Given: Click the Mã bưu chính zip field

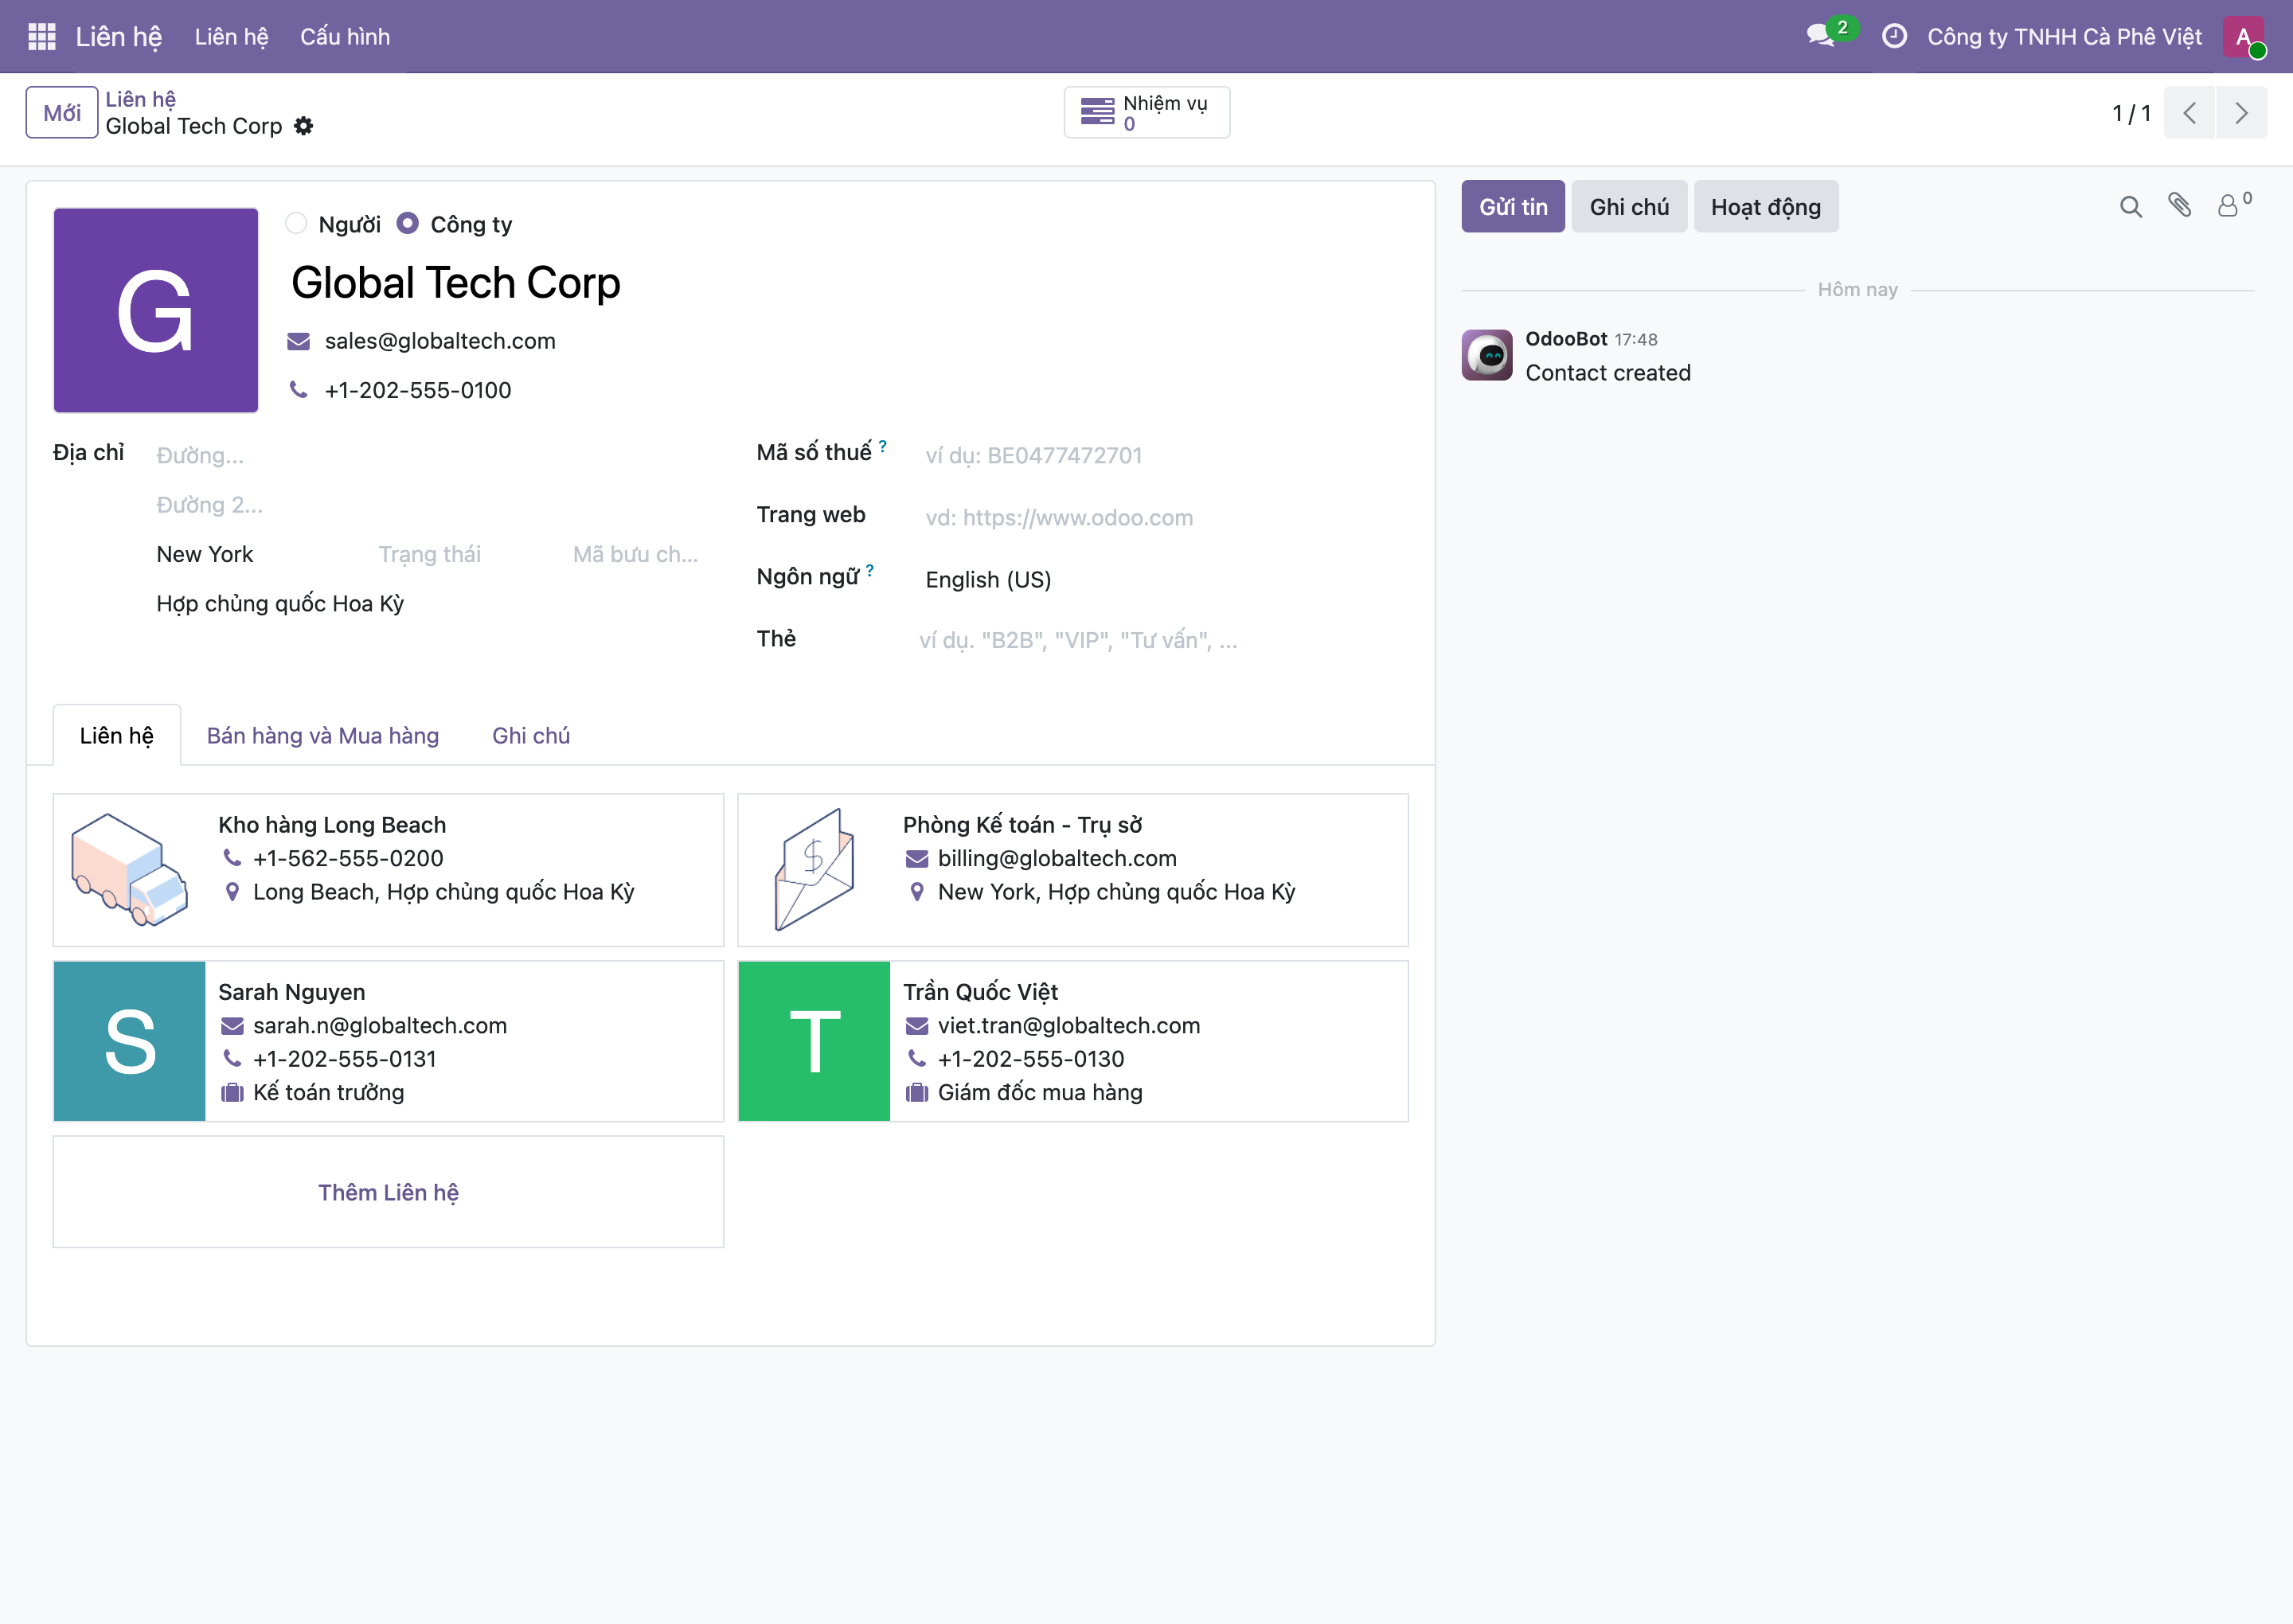Looking at the screenshot, I should pyautogui.click(x=637, y=554).
